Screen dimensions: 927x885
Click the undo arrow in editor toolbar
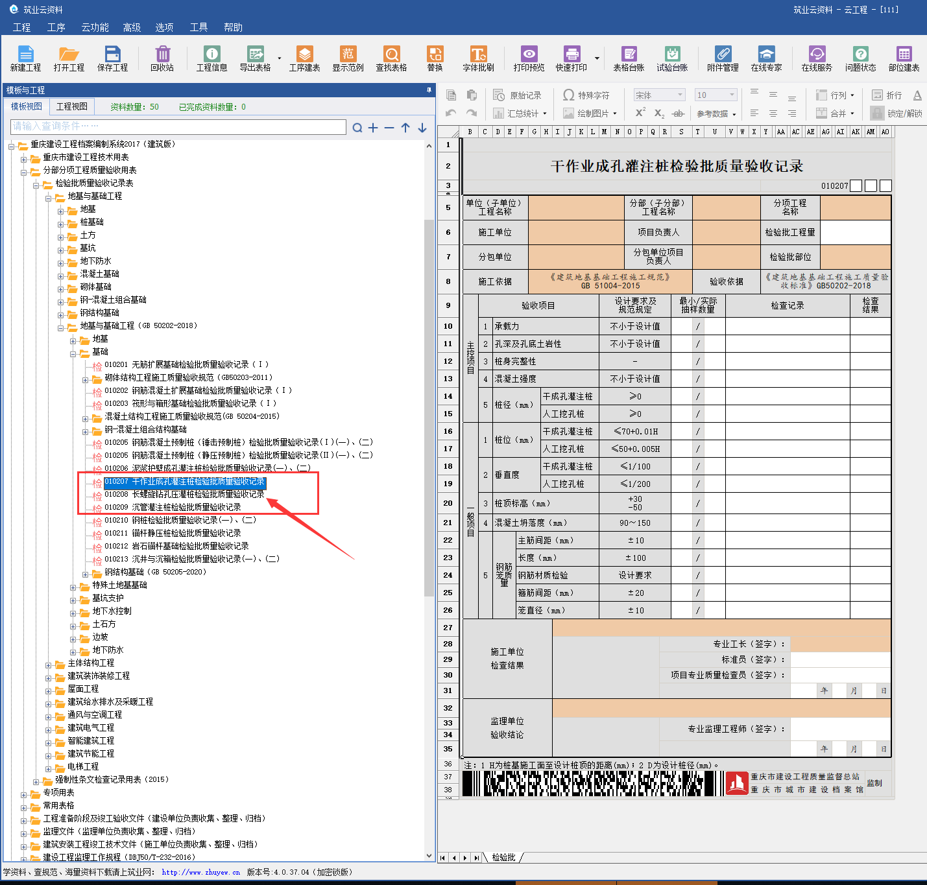click(x=451, y=113)
